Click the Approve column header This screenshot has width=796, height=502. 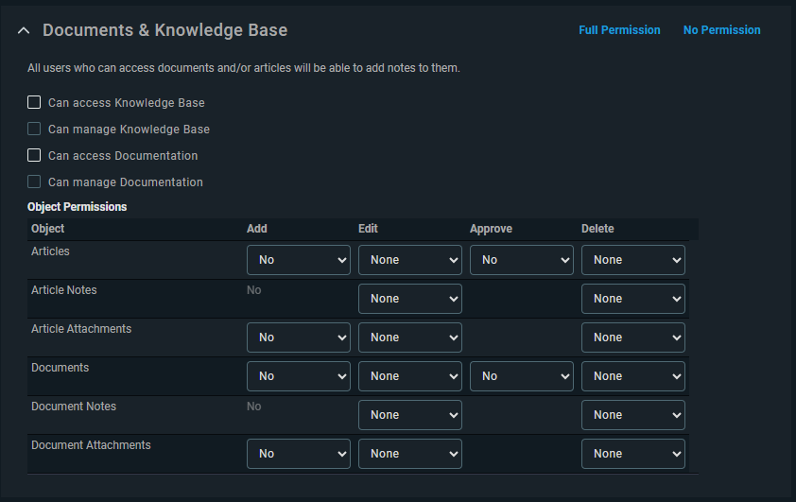pos(491,229)
